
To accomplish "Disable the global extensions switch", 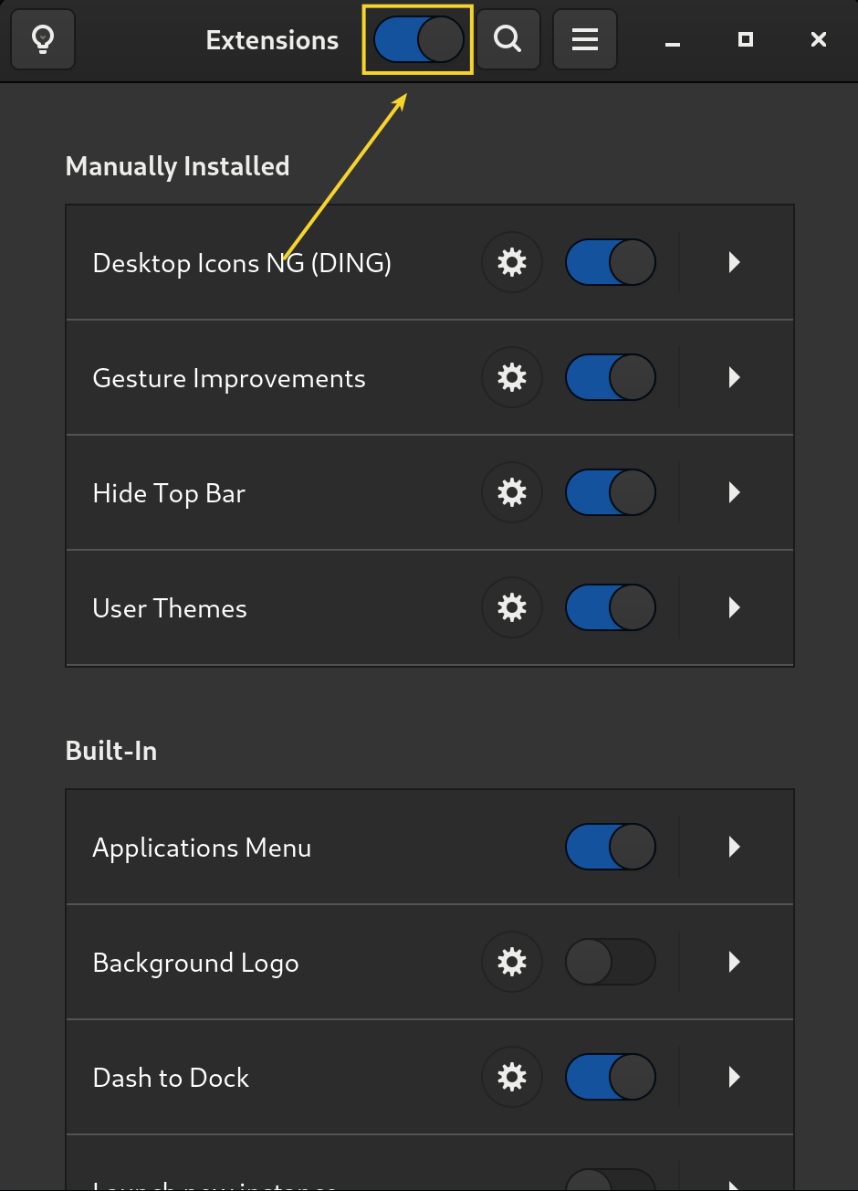I will coord(417,39).
